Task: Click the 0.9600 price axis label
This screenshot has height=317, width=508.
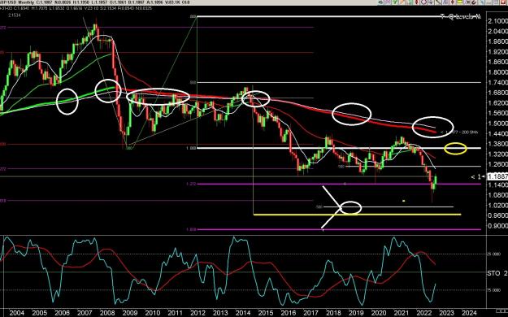Action: click(x=497, y=215)
